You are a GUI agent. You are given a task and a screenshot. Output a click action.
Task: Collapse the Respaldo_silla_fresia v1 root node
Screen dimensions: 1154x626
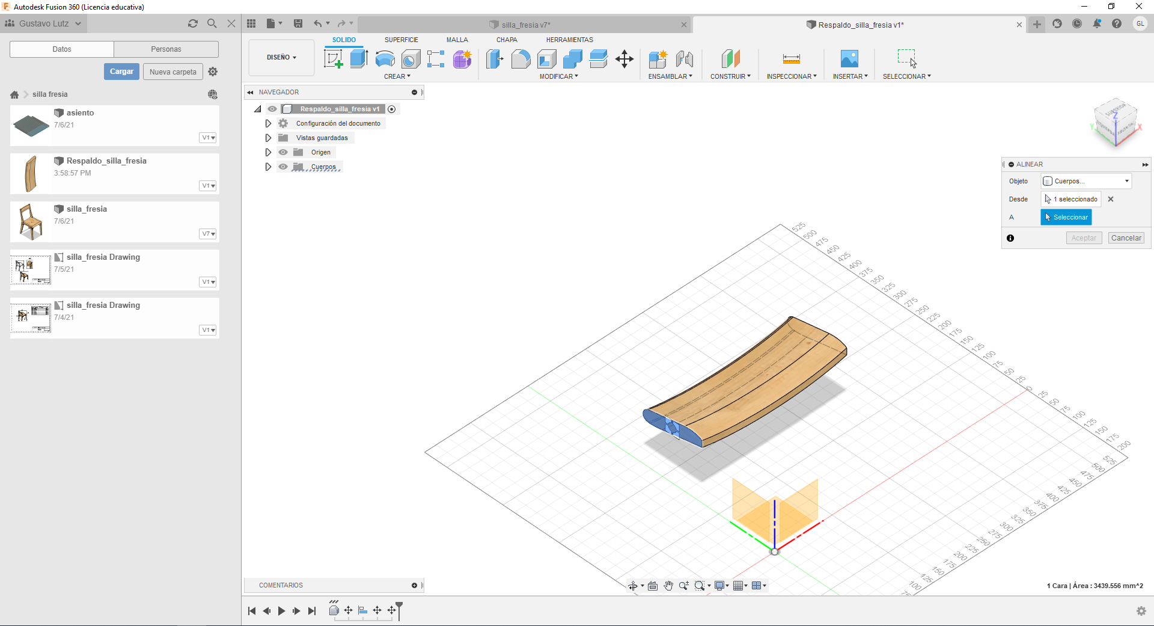(258, 109)
